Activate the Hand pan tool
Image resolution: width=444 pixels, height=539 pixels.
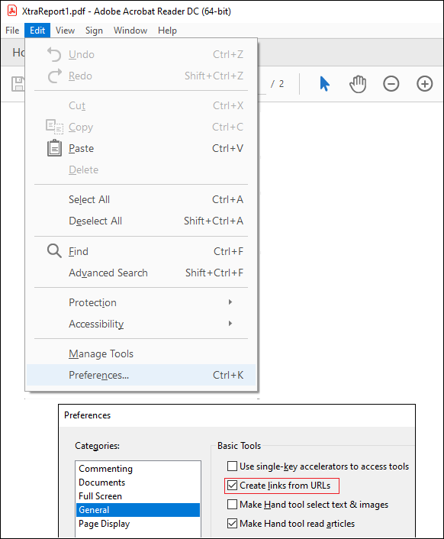tap(358, 84)
